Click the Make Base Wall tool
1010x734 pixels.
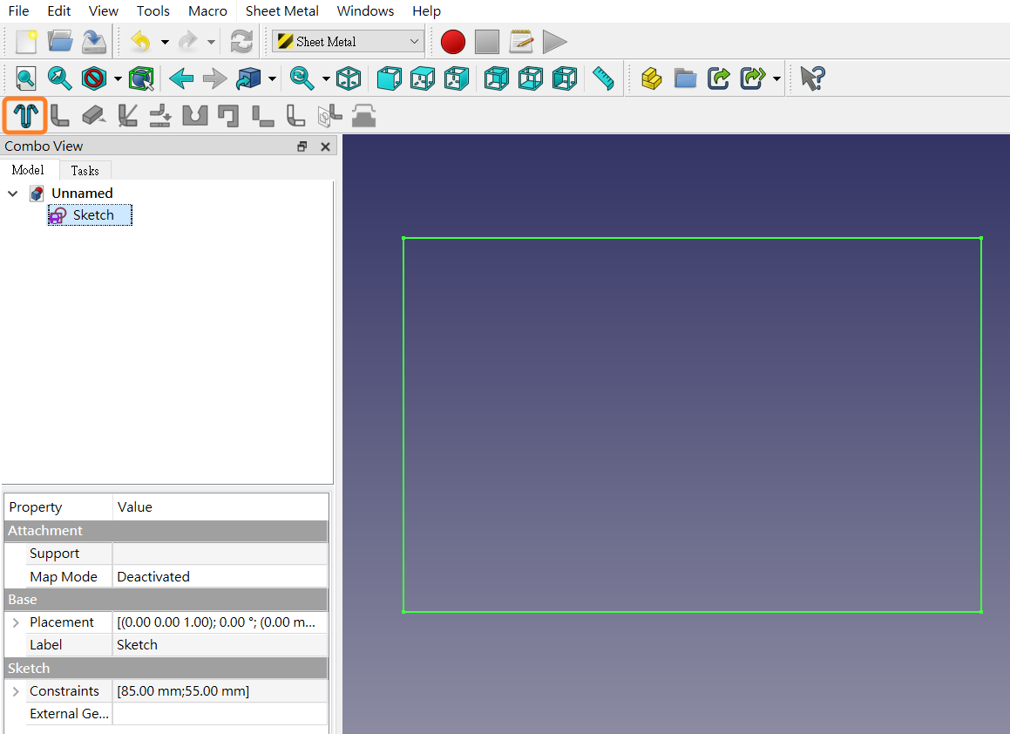(x=25, y=116)
